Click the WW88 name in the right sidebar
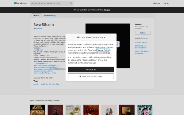 tap(138, 25)
